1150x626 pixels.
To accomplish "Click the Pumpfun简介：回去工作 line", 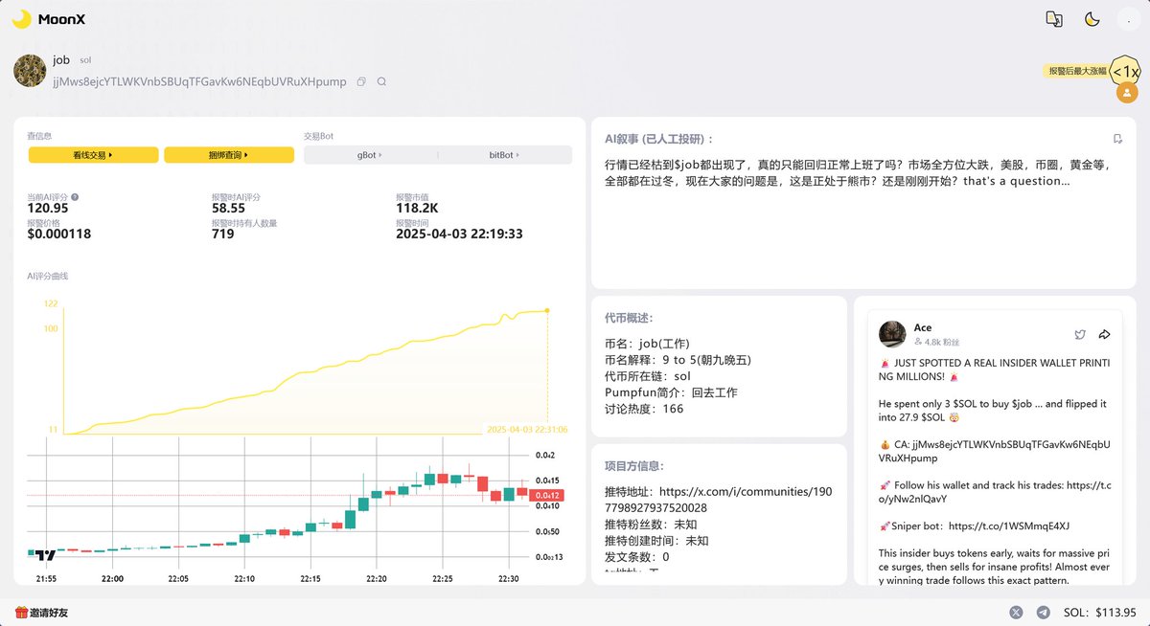I will coord(671,392).
